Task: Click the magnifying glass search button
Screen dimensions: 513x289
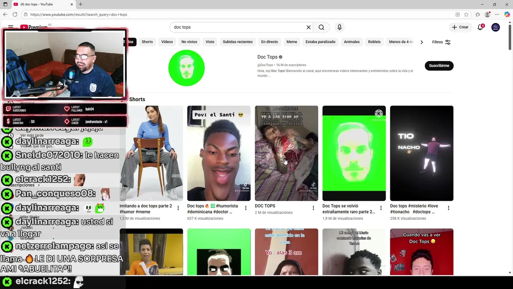Action: (x=321, y=27)
